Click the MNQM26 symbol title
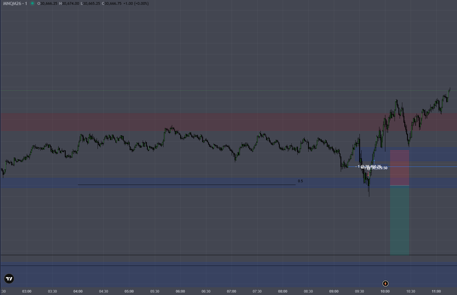 click(x=15, y=3)
